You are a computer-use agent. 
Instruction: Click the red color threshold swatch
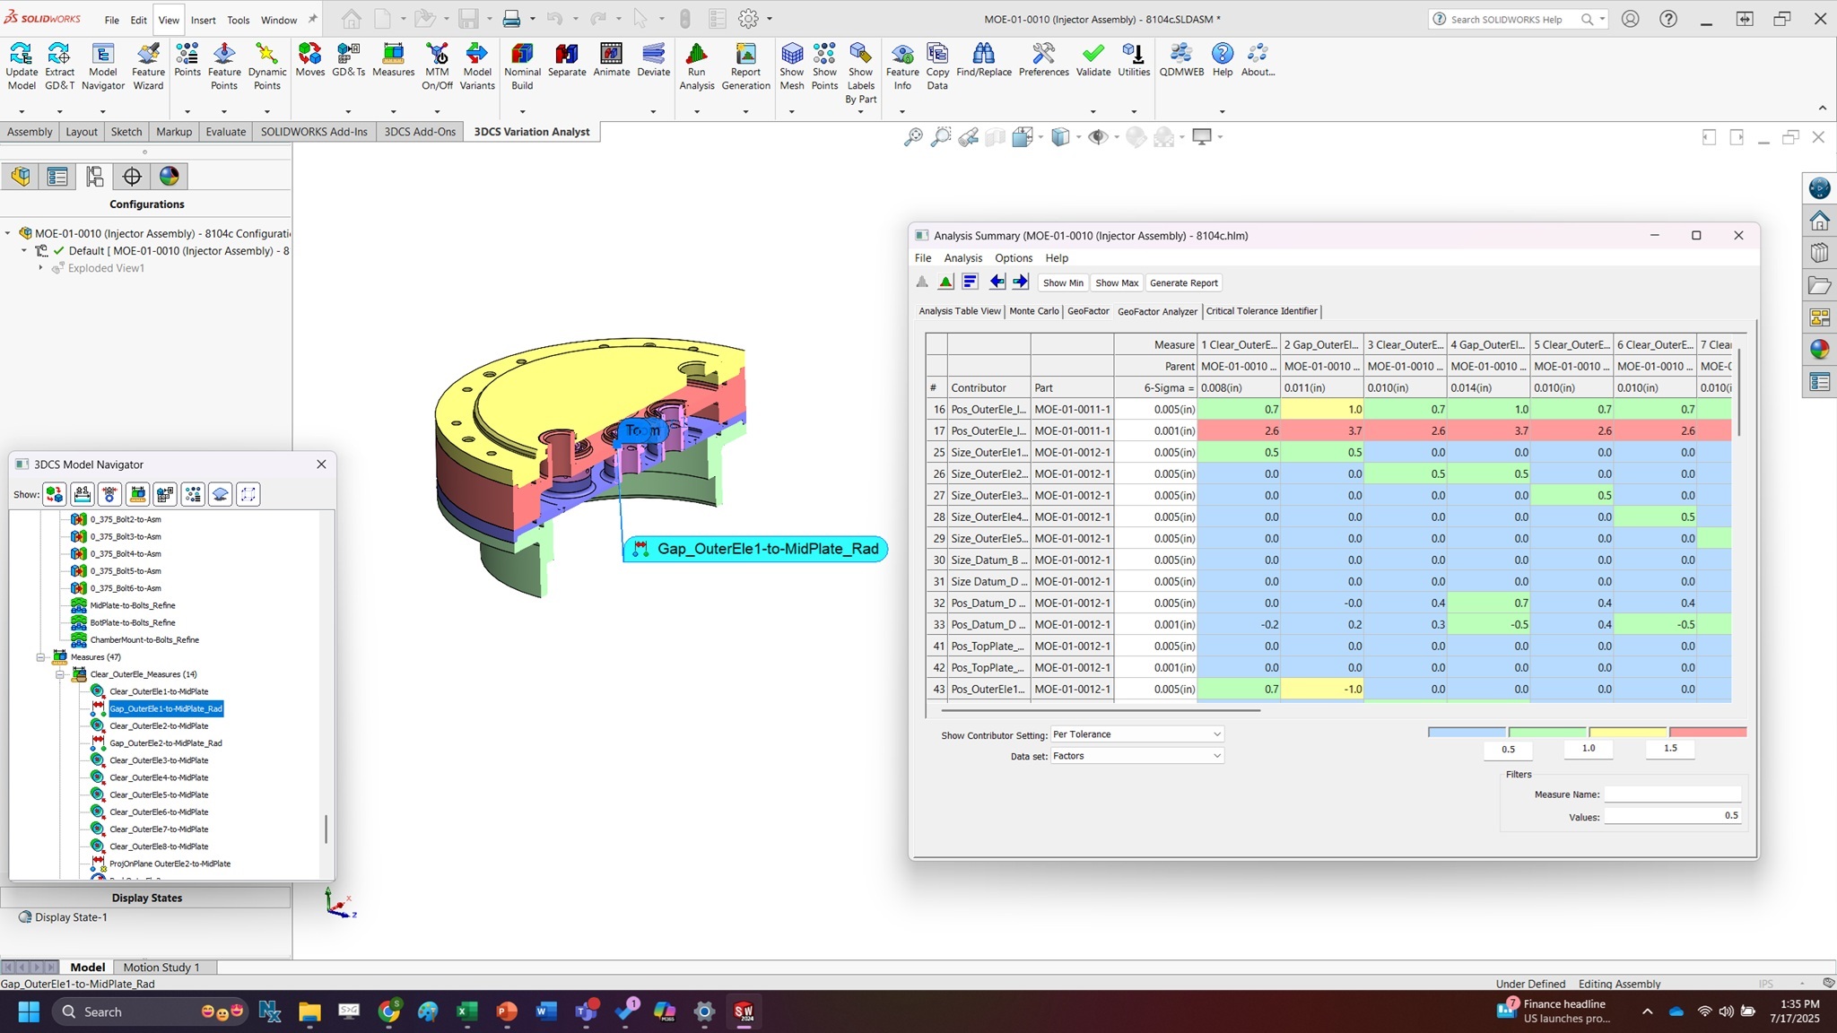click(1707, 733)
